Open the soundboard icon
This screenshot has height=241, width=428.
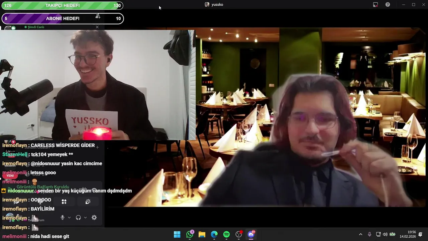[88, 202]
